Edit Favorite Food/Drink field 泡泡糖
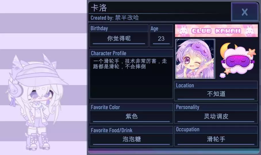261x155 pixels. 131,139
